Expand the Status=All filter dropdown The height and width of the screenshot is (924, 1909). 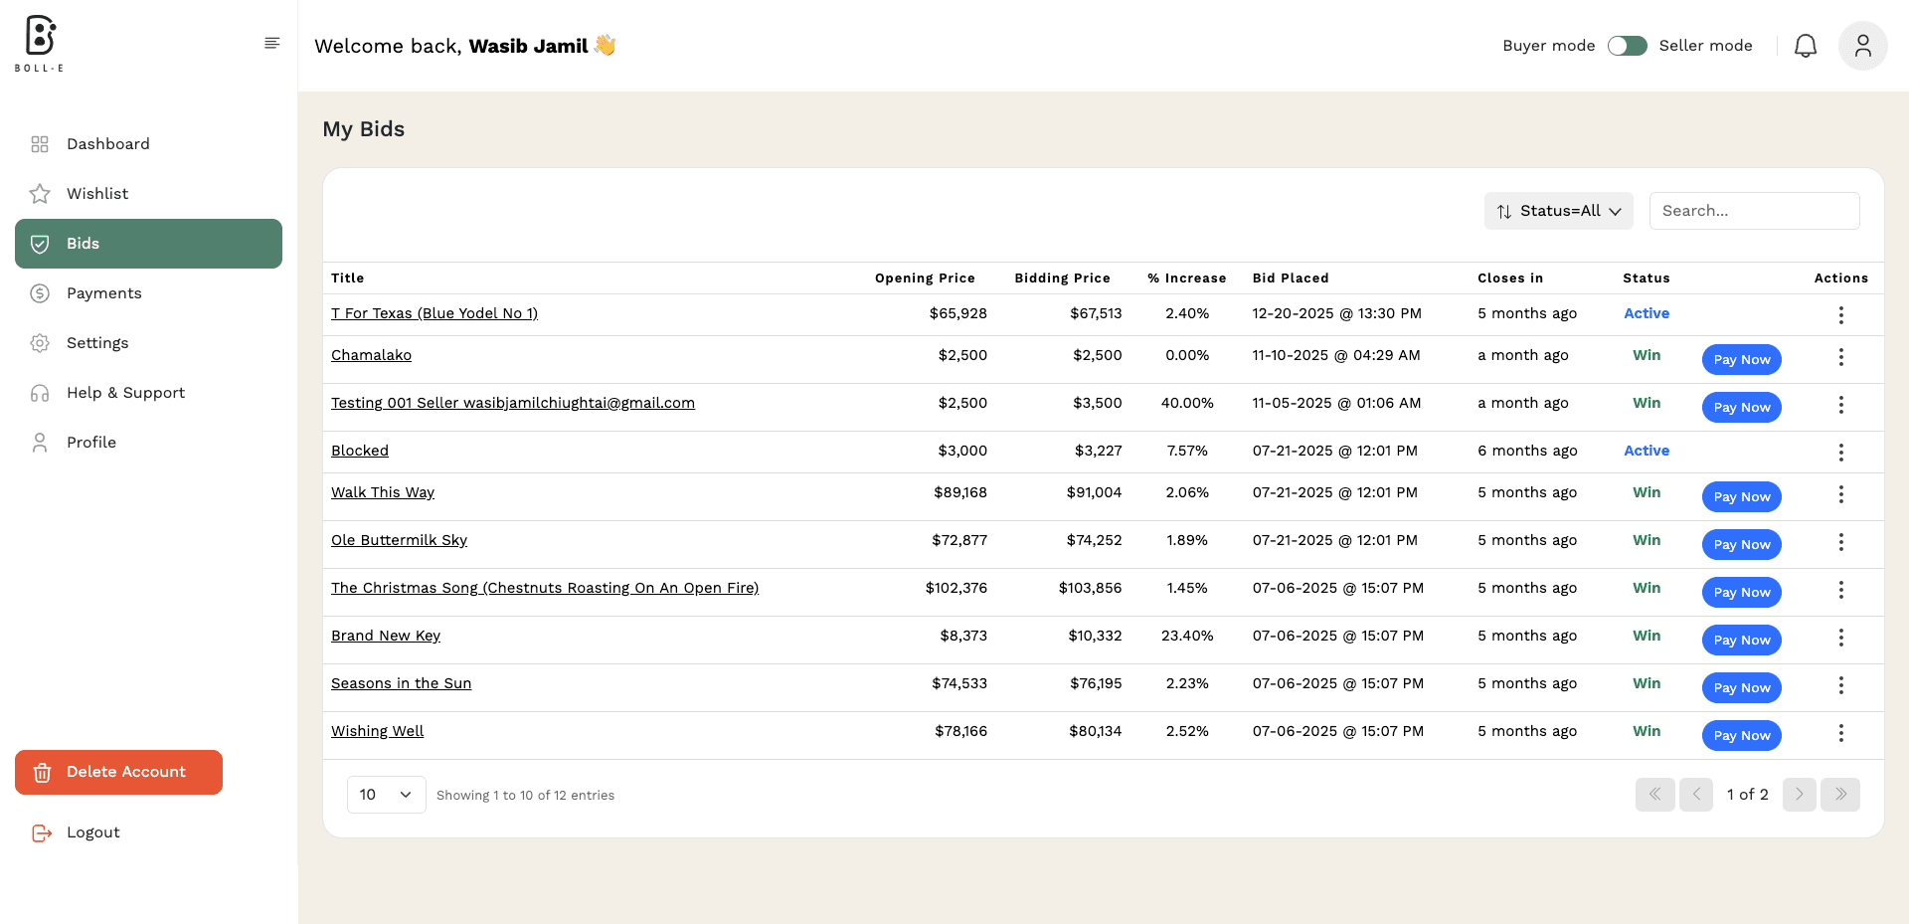[1558, 211]
